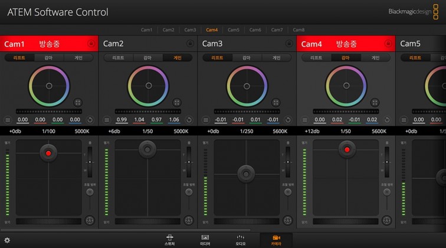Screen dimensions: 446x248
Task: Select Cam2 in the top camera selector
Action: 168,30
